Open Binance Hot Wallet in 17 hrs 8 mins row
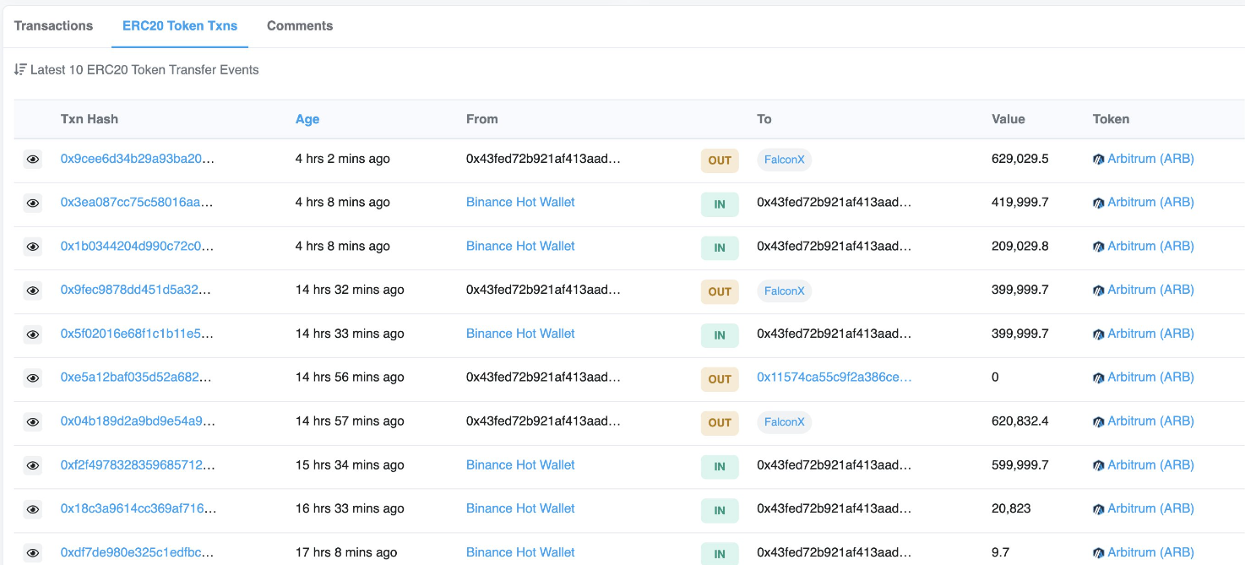 [520, 552]
